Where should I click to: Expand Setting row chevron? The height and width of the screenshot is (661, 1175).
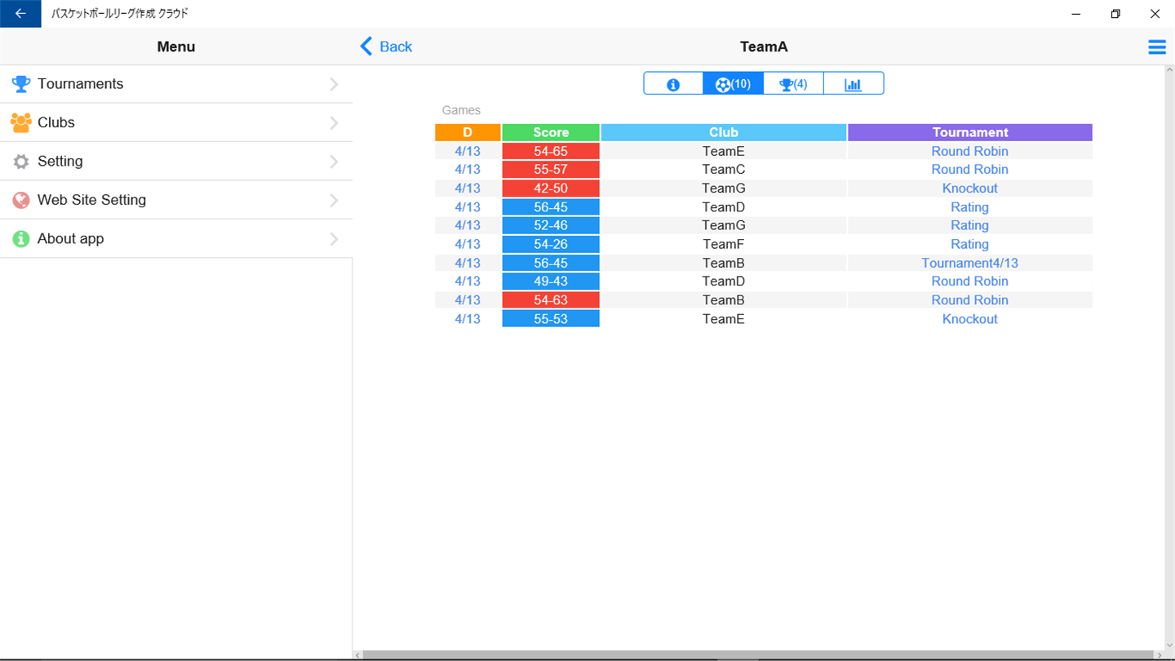(334, 162)
